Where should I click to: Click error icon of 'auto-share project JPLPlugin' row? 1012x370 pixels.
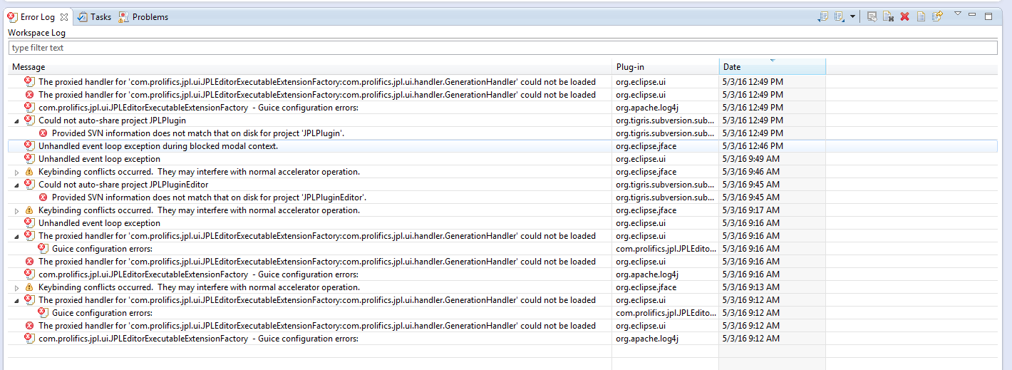29,120
